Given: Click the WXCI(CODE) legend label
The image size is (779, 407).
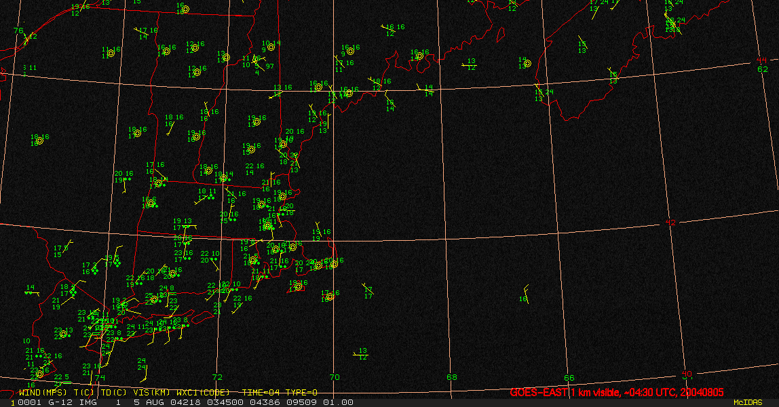Looking at the screenshot, I should pyautogui.click(x=204, y=393).
